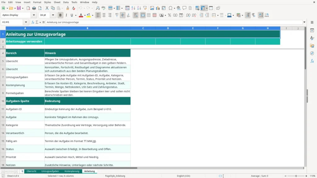Click Increase Indent icon

point(201,15)
